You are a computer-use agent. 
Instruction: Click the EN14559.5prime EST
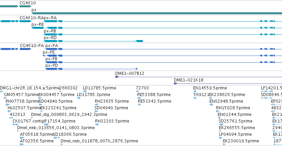(x=195, y=91)
